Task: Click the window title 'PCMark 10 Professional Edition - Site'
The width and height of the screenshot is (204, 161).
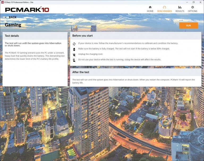Action: 19,2
